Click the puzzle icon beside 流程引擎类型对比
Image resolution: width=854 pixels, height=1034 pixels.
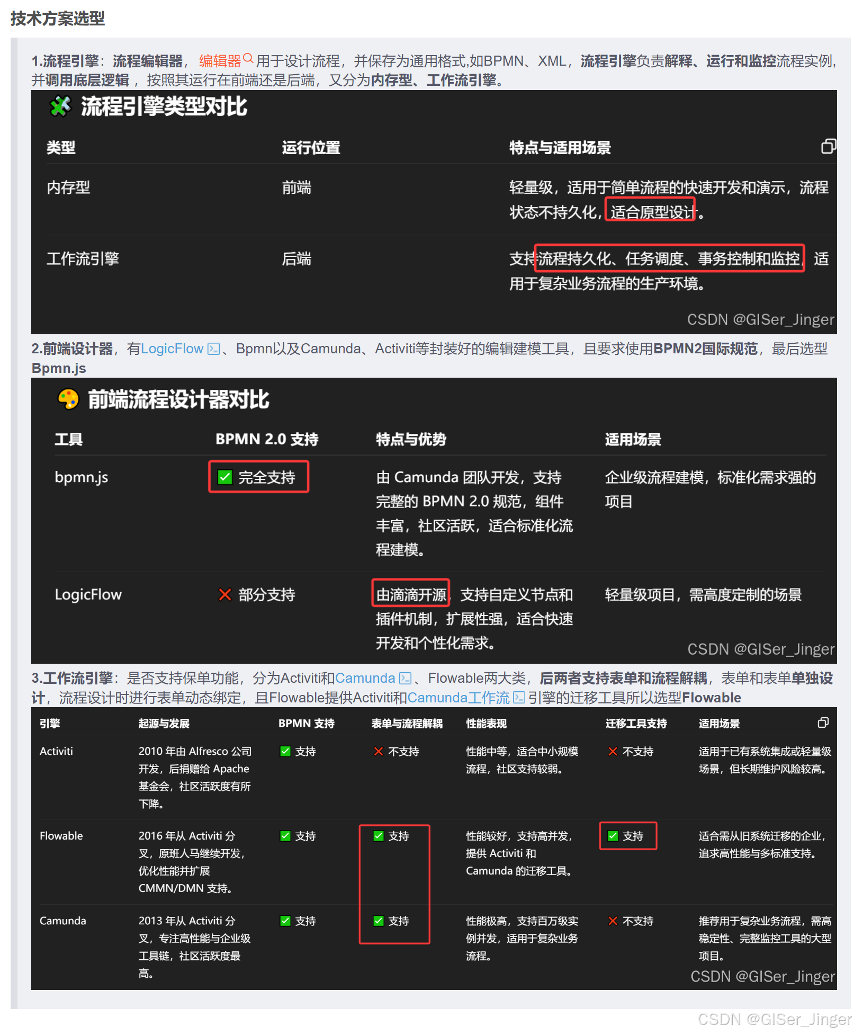coord(60,106)
